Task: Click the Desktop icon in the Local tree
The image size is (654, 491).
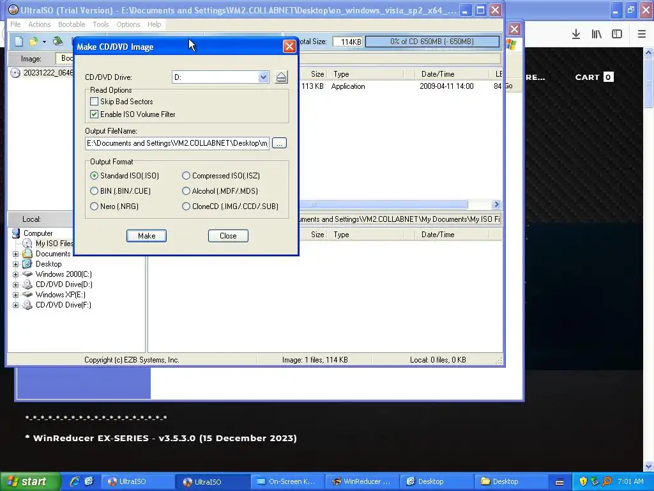Action: [27, 264]
